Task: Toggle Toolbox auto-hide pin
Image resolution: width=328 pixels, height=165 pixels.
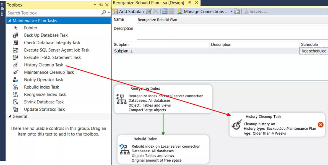Action: [101, 5]
